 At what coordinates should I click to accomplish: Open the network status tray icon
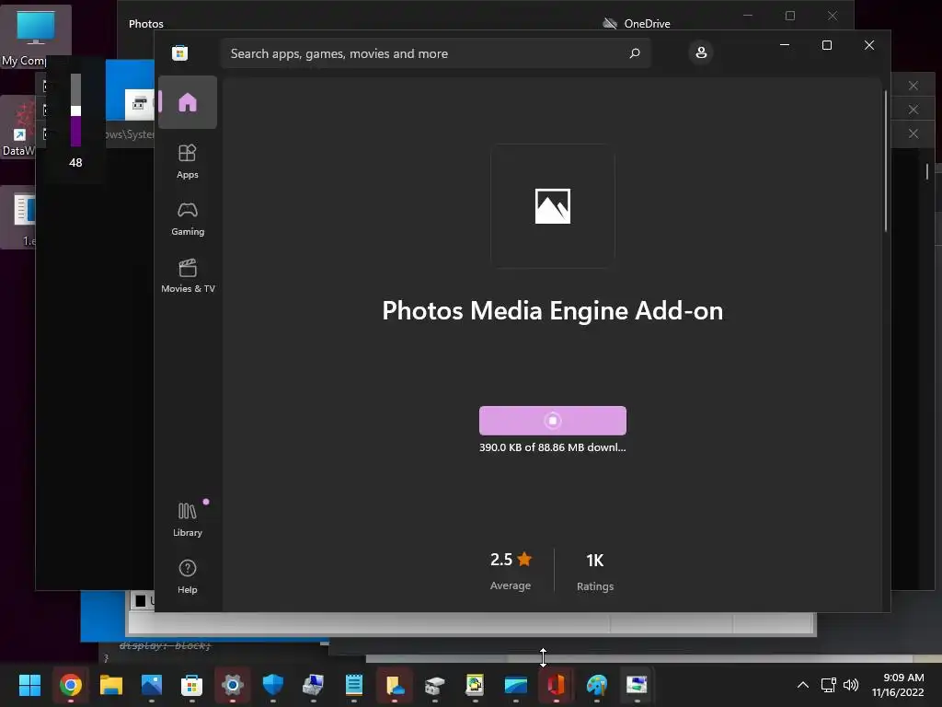[x=829, y=685]
